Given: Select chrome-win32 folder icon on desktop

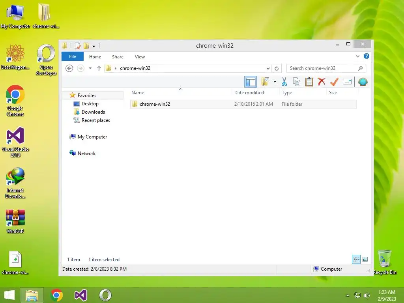Looking at the screenshot, I should click(46, 15).
